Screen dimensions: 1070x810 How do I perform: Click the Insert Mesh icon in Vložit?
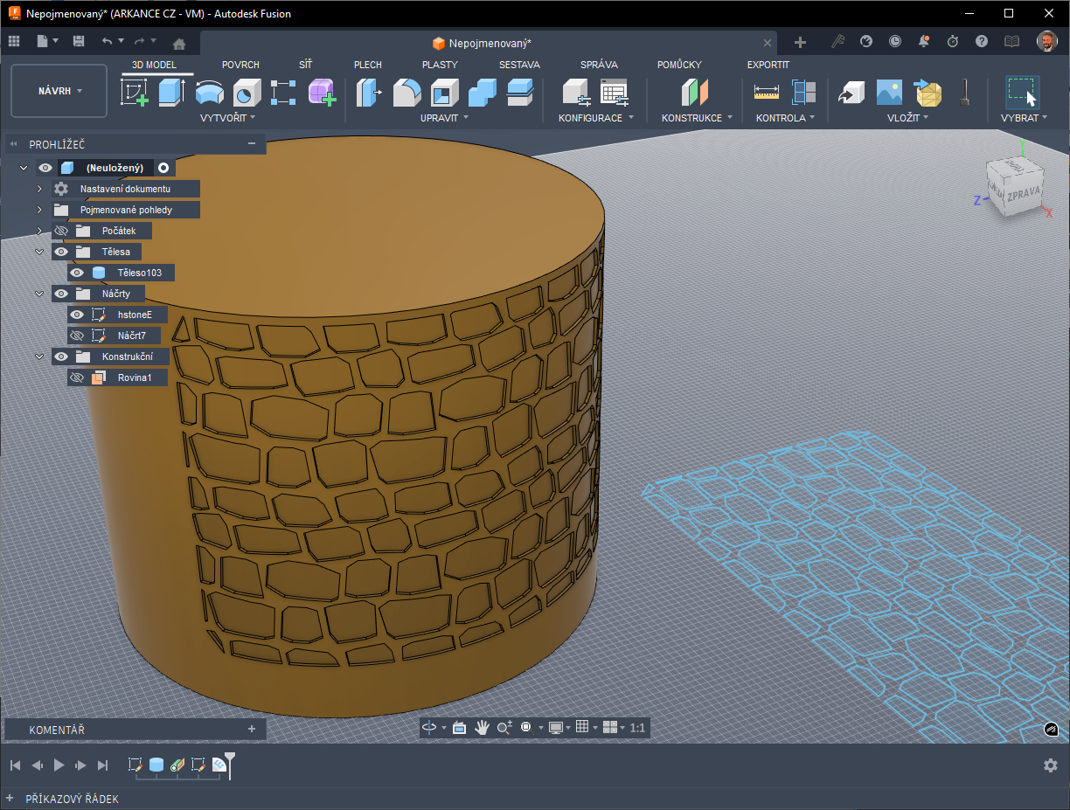[928, 92]
